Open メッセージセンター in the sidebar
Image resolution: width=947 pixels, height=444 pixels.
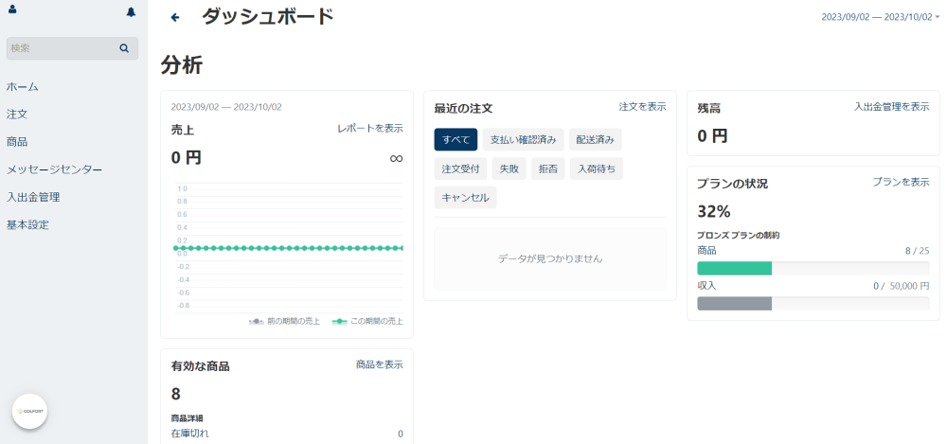point(54,169)
